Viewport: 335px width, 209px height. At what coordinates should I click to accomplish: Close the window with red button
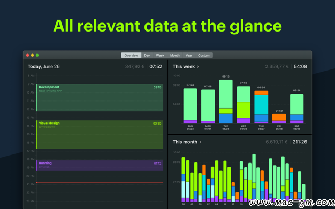pos(28,55)
